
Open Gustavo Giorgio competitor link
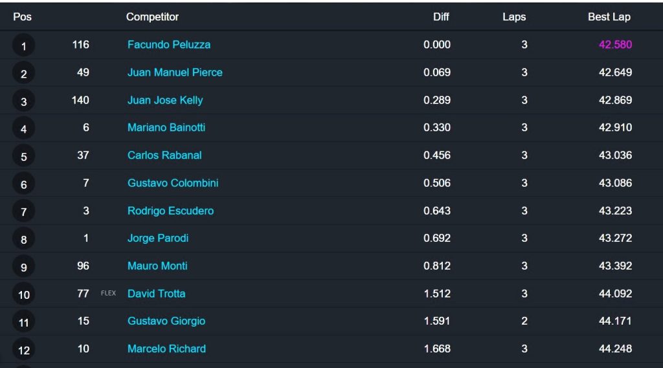coord(166,321)
